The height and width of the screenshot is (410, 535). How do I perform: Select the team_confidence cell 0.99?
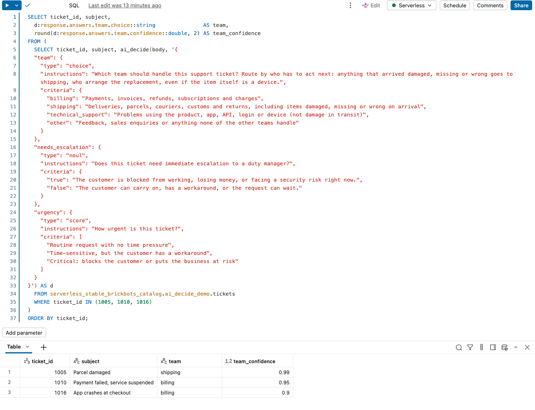pos(257,372)
